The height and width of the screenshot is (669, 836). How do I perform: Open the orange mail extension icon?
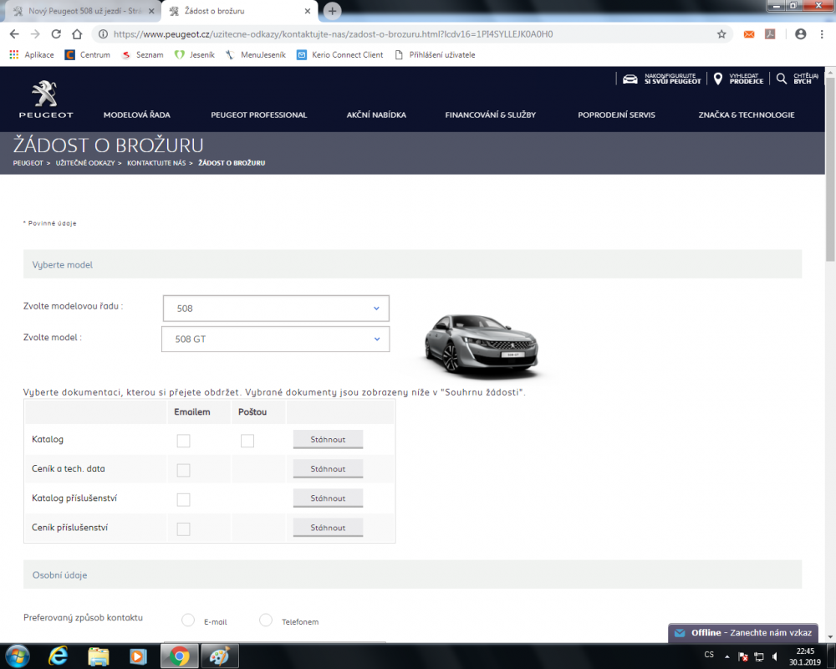point(749,34)
